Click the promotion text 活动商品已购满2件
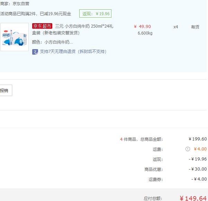Image resolution: width=208 pixels, height=201 pixels. 36,13
